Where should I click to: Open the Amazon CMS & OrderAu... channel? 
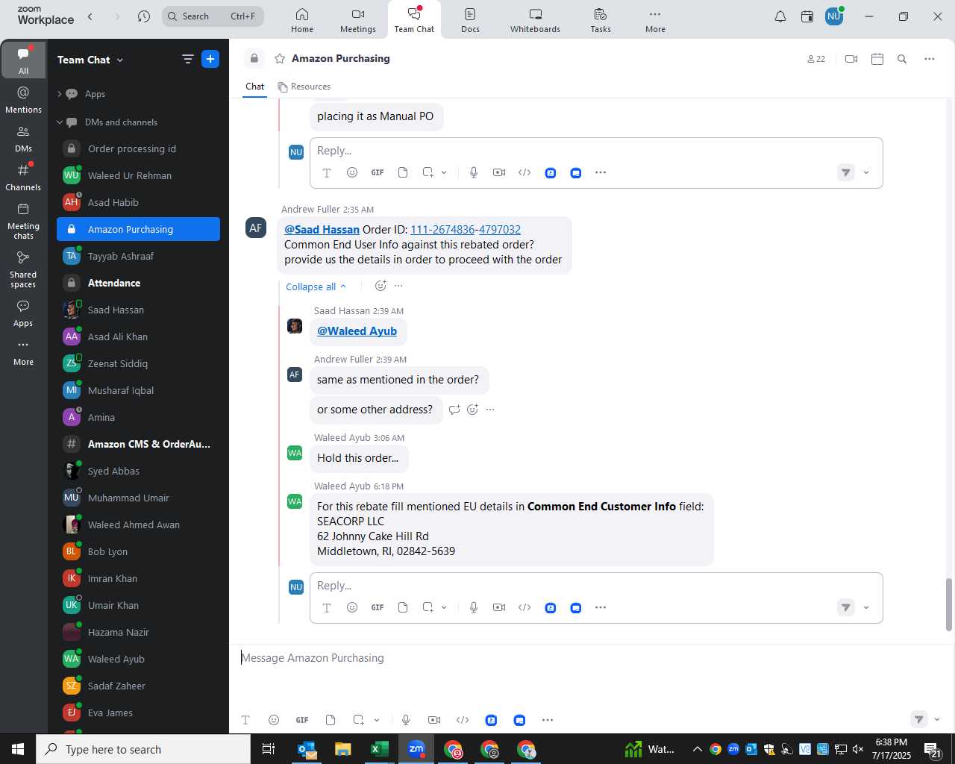(138, 444)
